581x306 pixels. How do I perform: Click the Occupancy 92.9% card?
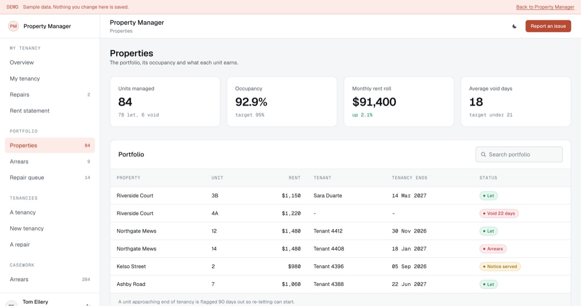282,102
